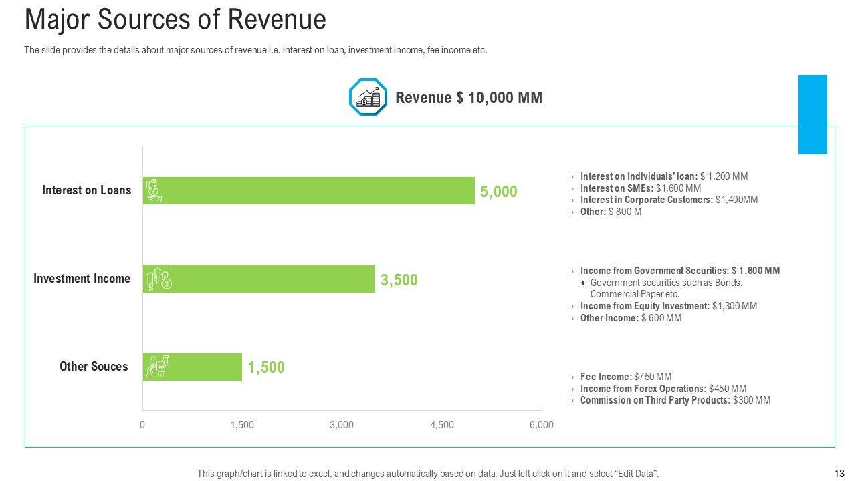Click the Fee Income bullet text
The image size is (856, 481).
tap(625, 377)
